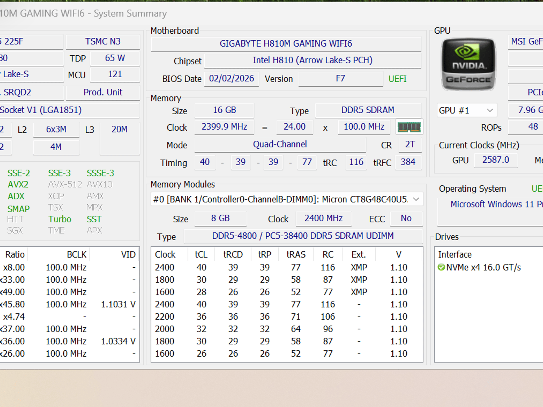Select the x45.80 ratio row

pos(69,304)
